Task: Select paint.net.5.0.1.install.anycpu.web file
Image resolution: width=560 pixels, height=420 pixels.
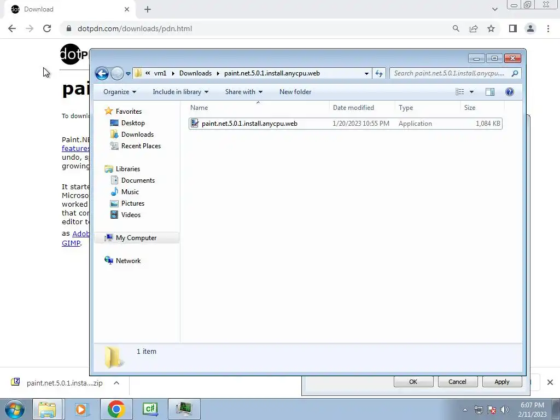Action: tap(346, 124)
